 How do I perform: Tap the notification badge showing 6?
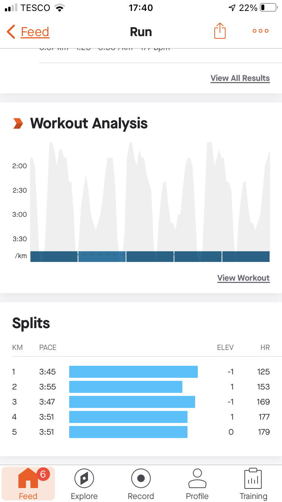coord(42,475)
